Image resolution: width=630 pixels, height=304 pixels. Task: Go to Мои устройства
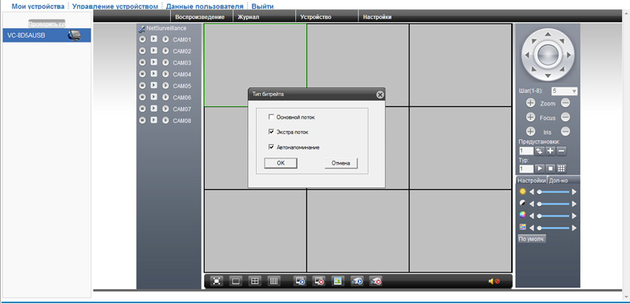[x=38, y=6]
